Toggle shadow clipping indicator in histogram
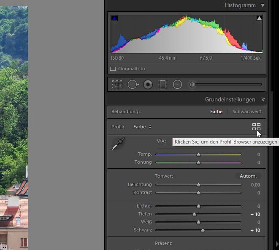279x250 pixels. 114,18
